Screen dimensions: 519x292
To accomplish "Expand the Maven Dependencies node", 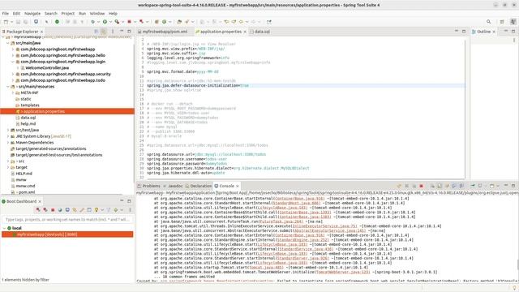I will point(8,143).
